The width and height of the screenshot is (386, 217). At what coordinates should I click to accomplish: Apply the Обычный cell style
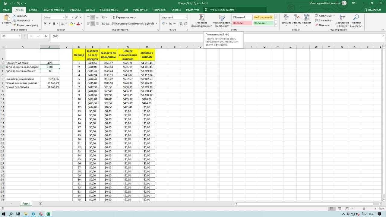click(242, 17)
